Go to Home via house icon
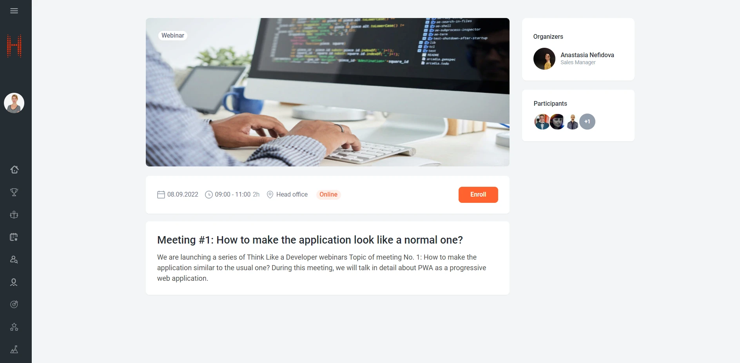740x363 pixels. [14, 170]
